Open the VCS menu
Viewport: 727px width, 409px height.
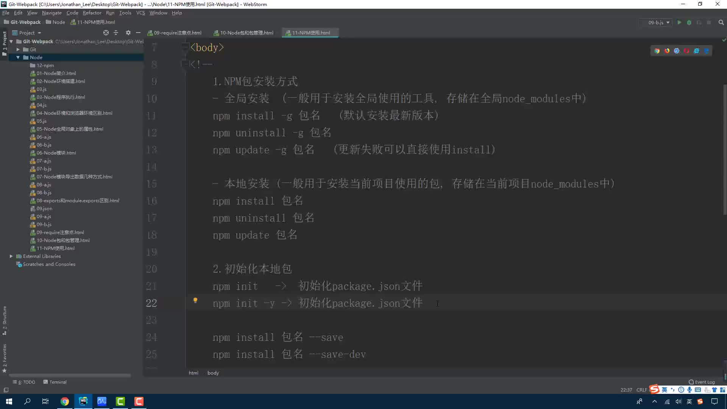[x=140, y=13]
